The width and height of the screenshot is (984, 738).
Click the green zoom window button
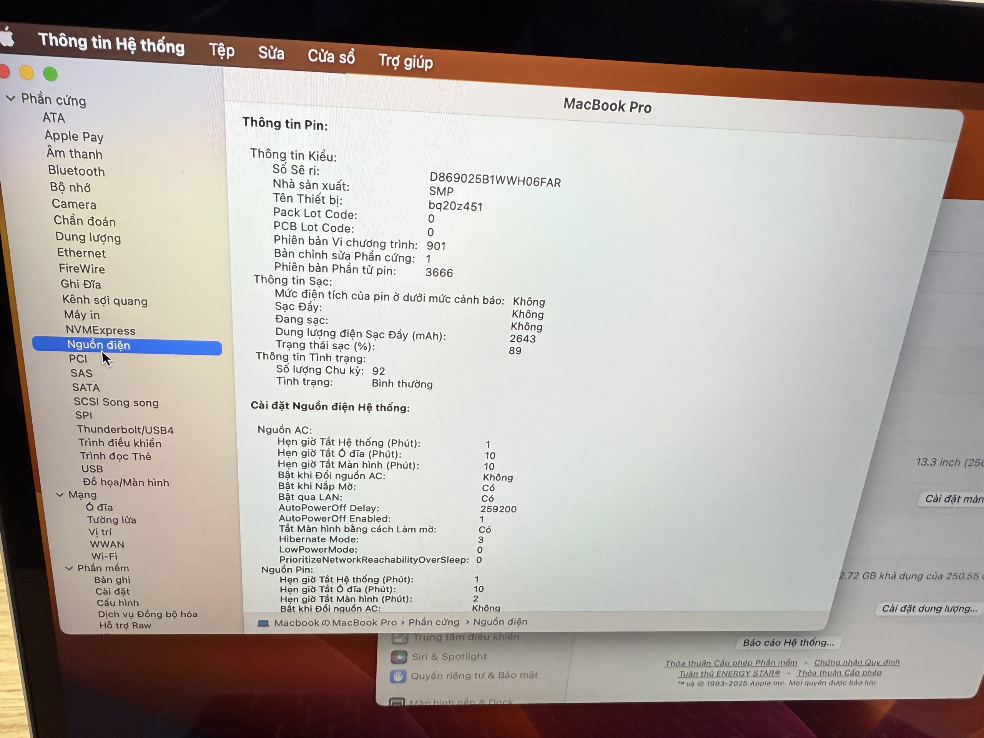pyautogui.click(x=50, y=74)
